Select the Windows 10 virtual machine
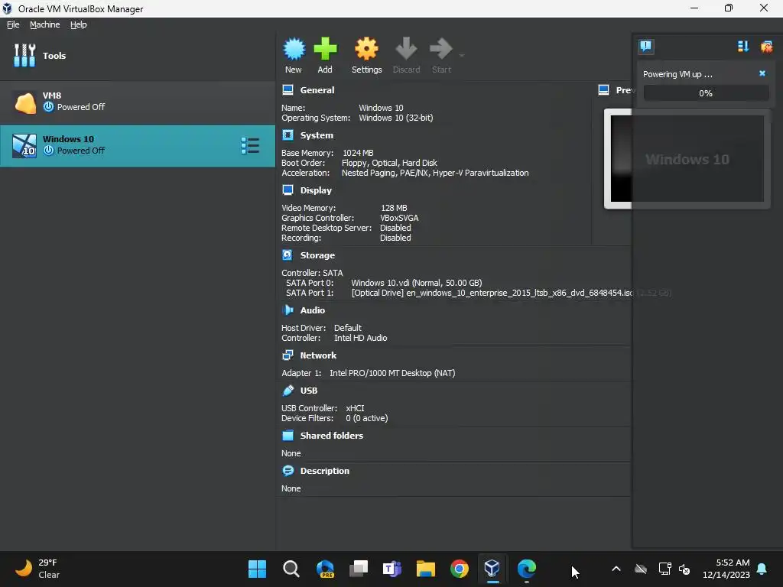 tap(138, 145)
